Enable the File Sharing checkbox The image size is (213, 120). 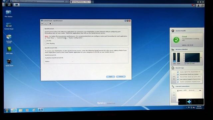[x=46, y=44]
